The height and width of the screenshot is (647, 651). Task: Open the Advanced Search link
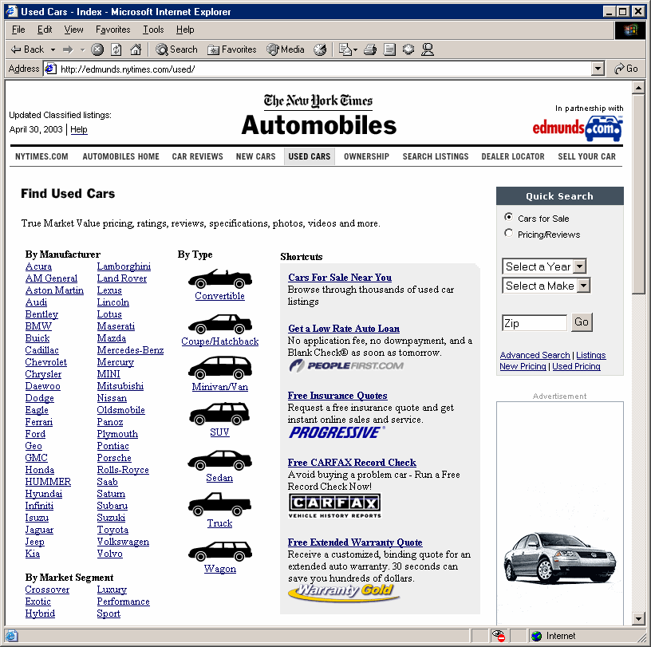[x=535, y=355]
